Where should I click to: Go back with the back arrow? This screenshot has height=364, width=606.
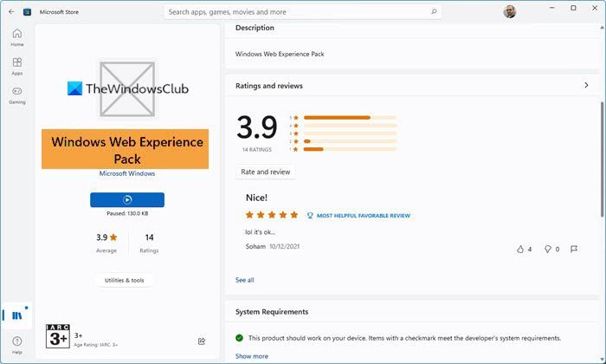pos(11,11)
